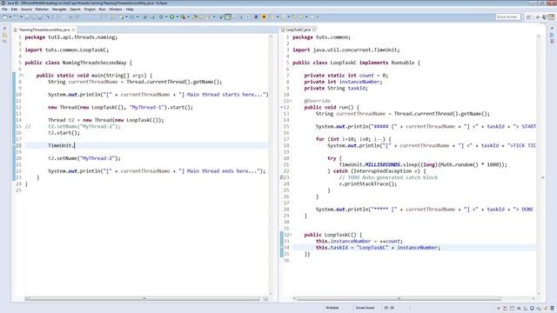
Task: Toggle Mark Occurrences in the toolbar
Action: 228,17
